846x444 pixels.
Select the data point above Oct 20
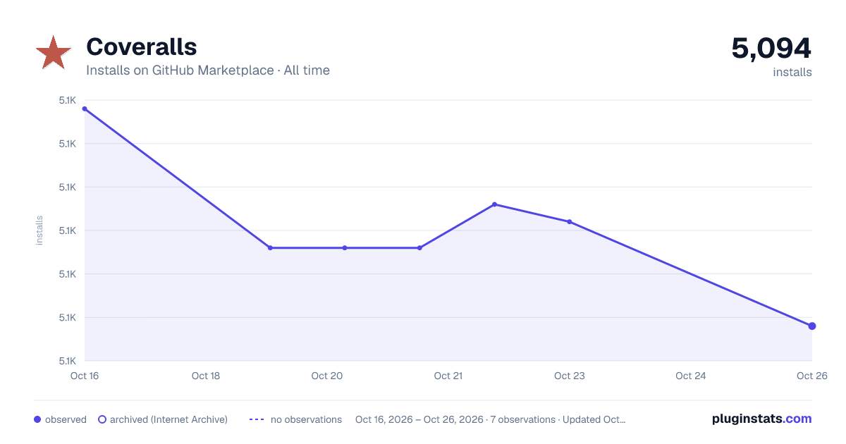[x=345, y=247]
